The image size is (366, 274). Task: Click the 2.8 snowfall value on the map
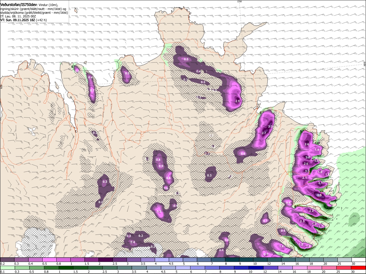pos(306,164)
